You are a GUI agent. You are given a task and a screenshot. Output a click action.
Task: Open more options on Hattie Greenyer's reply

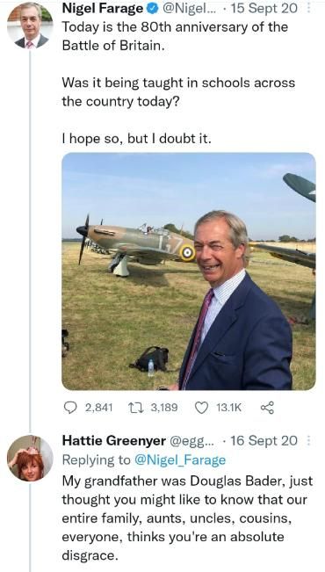point(309,441)
